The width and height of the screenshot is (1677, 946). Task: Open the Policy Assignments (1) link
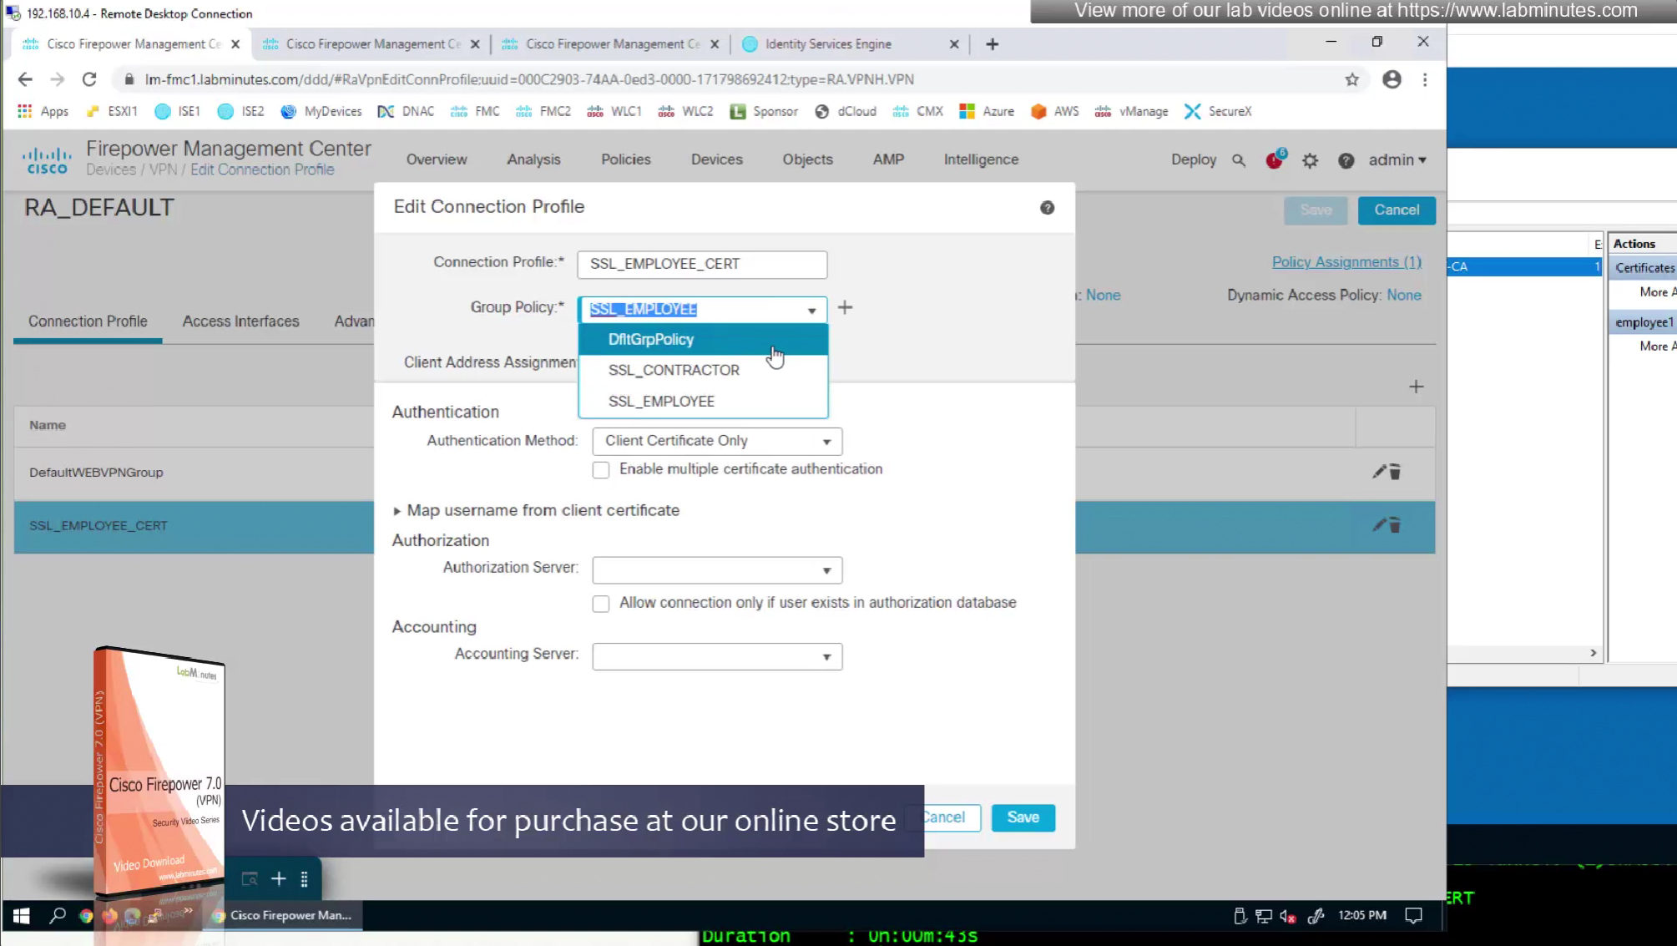(1346, 262)
